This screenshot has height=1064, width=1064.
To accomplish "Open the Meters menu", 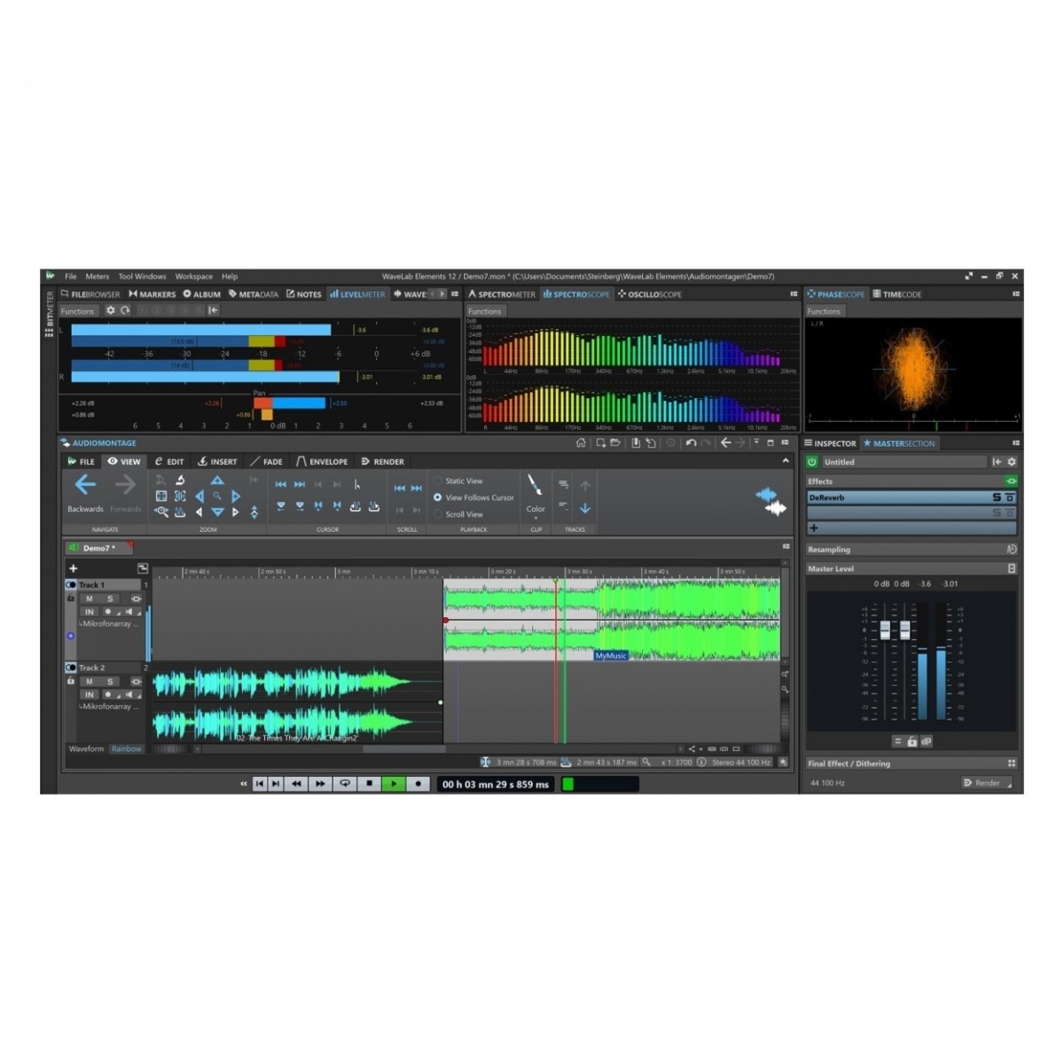I will (96, 276).
